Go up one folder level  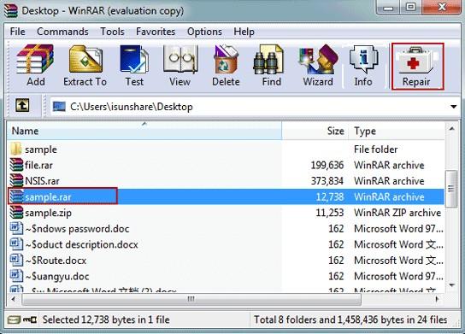tap(22, 106)
